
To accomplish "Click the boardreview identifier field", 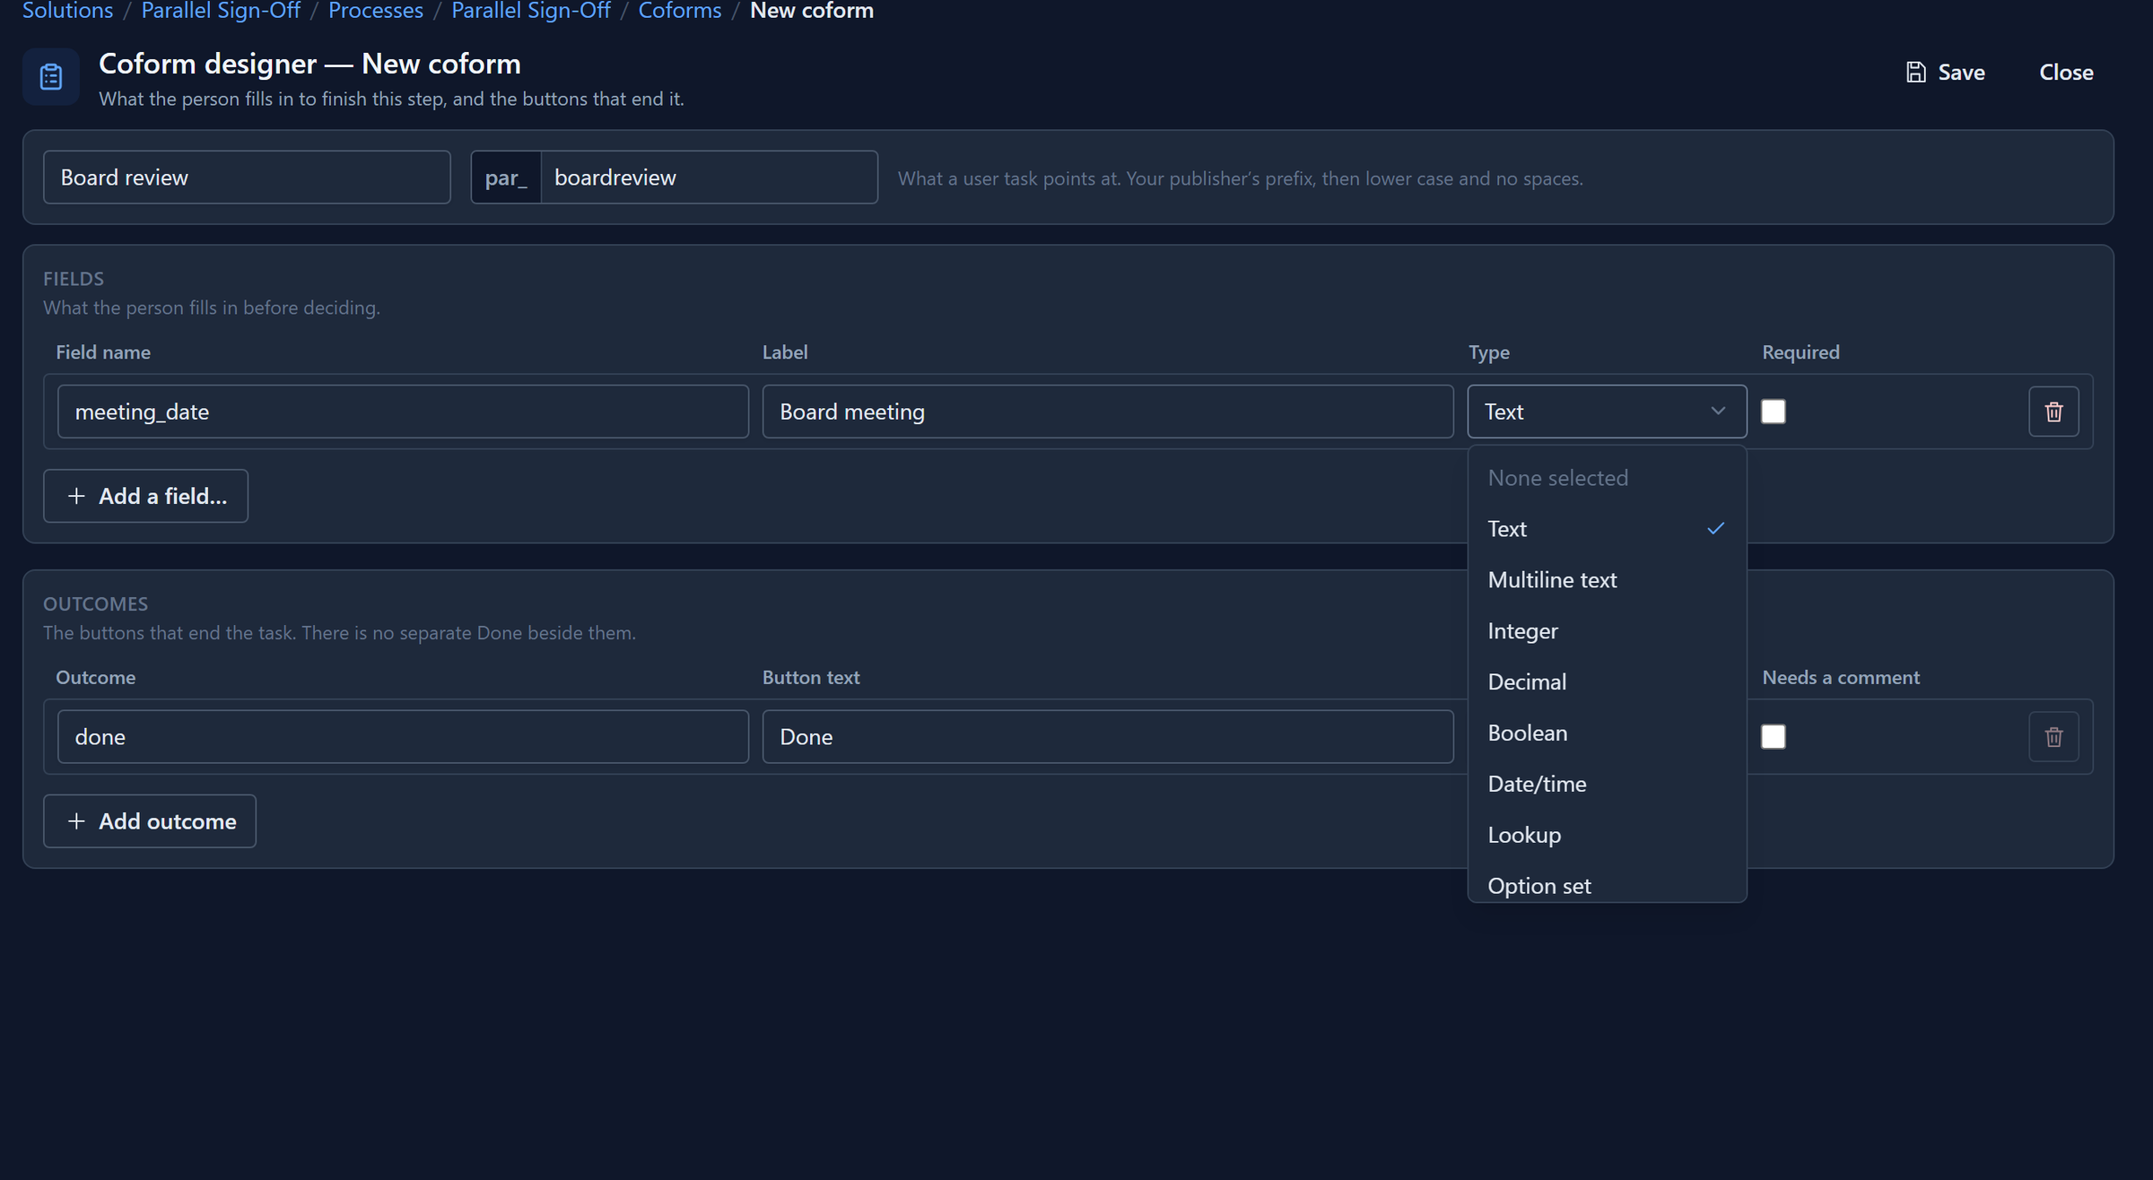I will 709,178.
